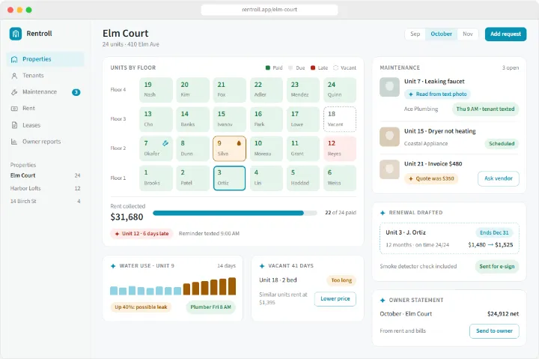Click the Ask vendor button
Screen dimensions: 539x359
point(498,178)
